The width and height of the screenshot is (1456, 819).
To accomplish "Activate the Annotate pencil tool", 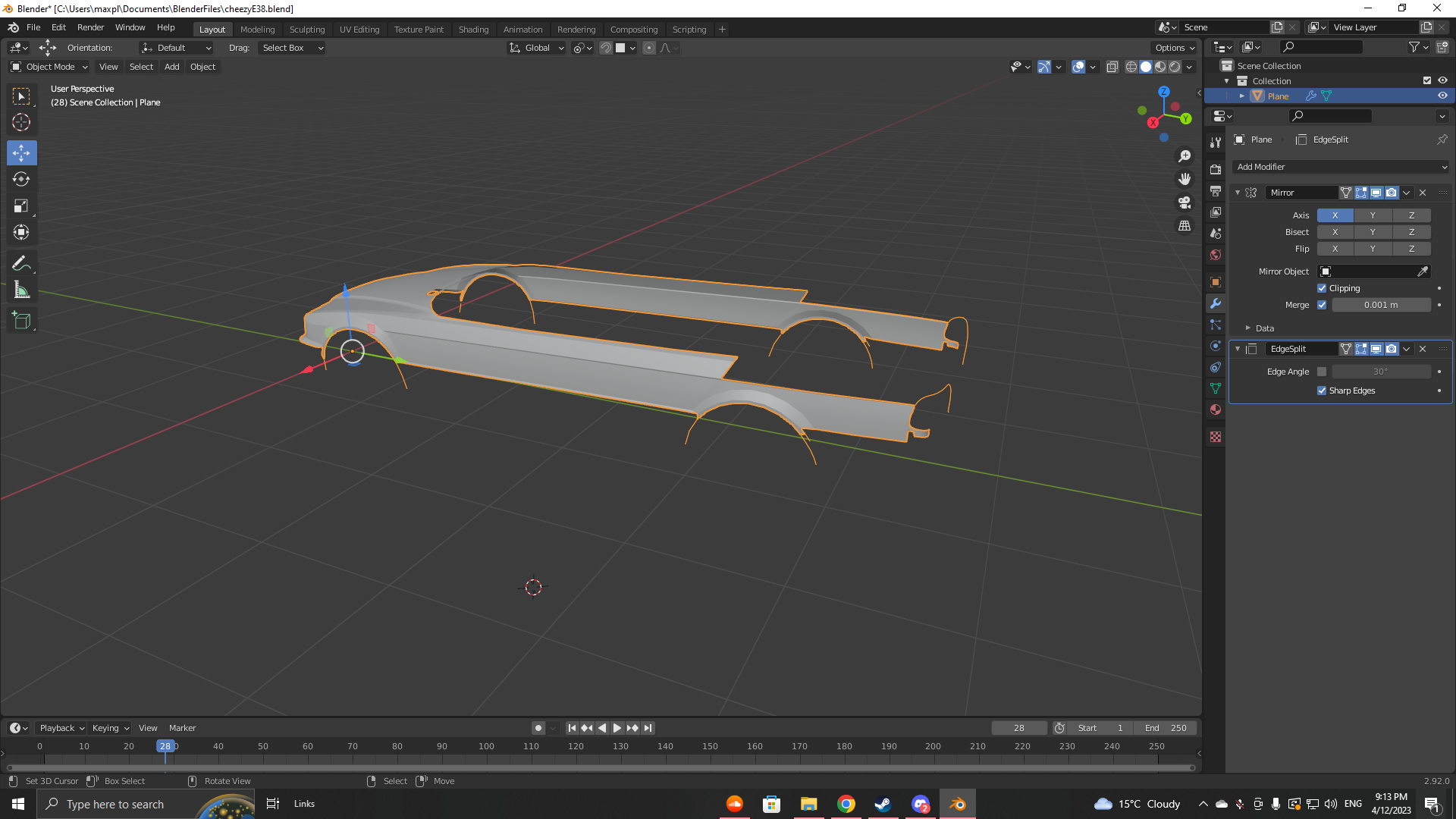I will (21, 263).
